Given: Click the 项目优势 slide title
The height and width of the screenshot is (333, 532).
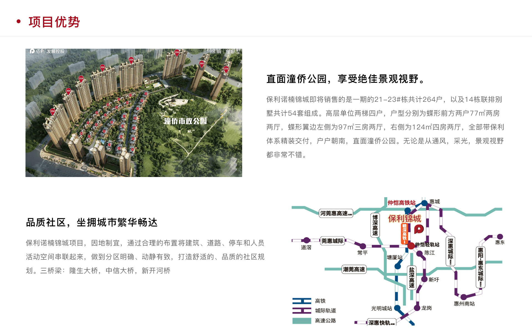Looking at the screenshot, I should pos(54,22).
